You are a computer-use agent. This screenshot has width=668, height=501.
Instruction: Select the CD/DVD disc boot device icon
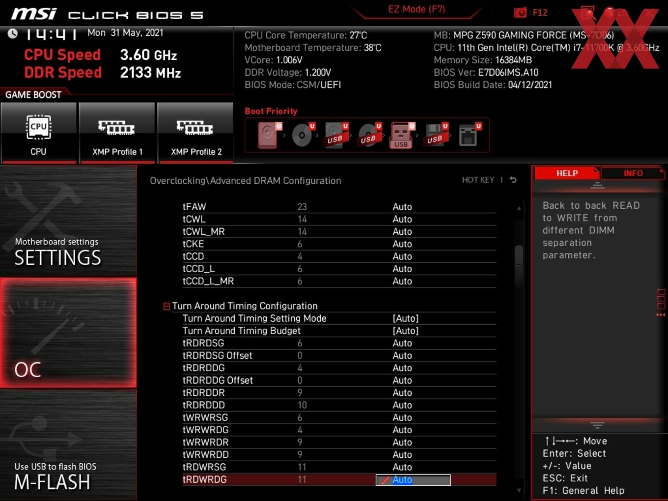303,135
